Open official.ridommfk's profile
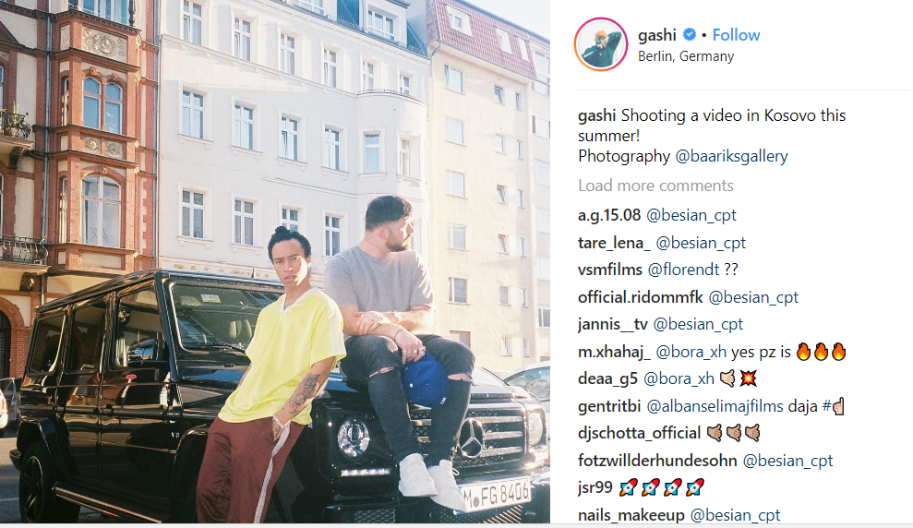The image size is (913, 528). point(641,297)
